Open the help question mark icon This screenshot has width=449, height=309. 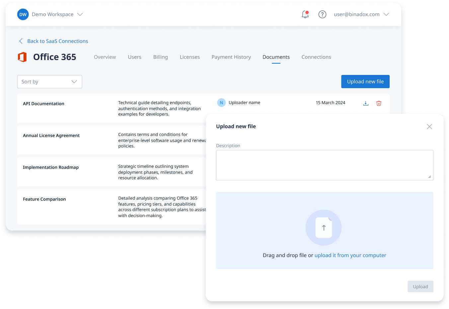coord(322,14)
